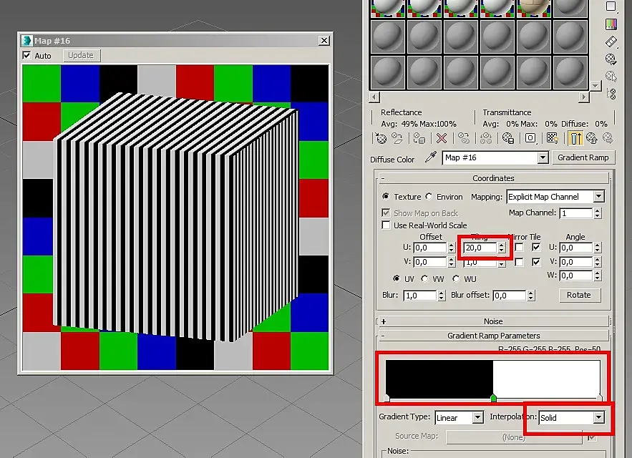632x458 pixels.
Task: Click Put Material to Scene icon
Action: pyautogui.click(x=397, y=138)
